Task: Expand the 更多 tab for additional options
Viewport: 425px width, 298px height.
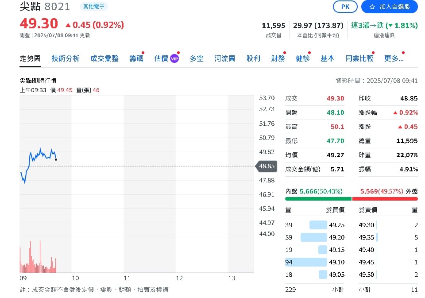Action: click(x=394, y=58)
